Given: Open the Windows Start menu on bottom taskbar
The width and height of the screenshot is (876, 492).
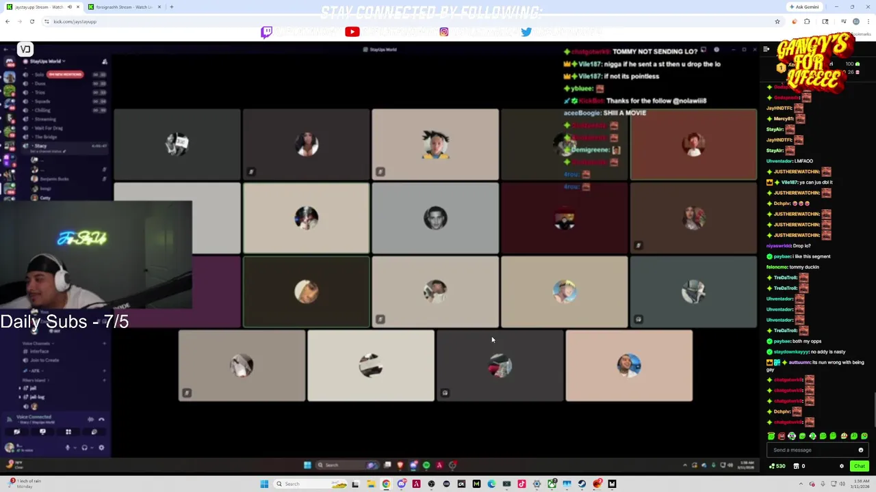Looking at the screenshot, I should point(264,484).
